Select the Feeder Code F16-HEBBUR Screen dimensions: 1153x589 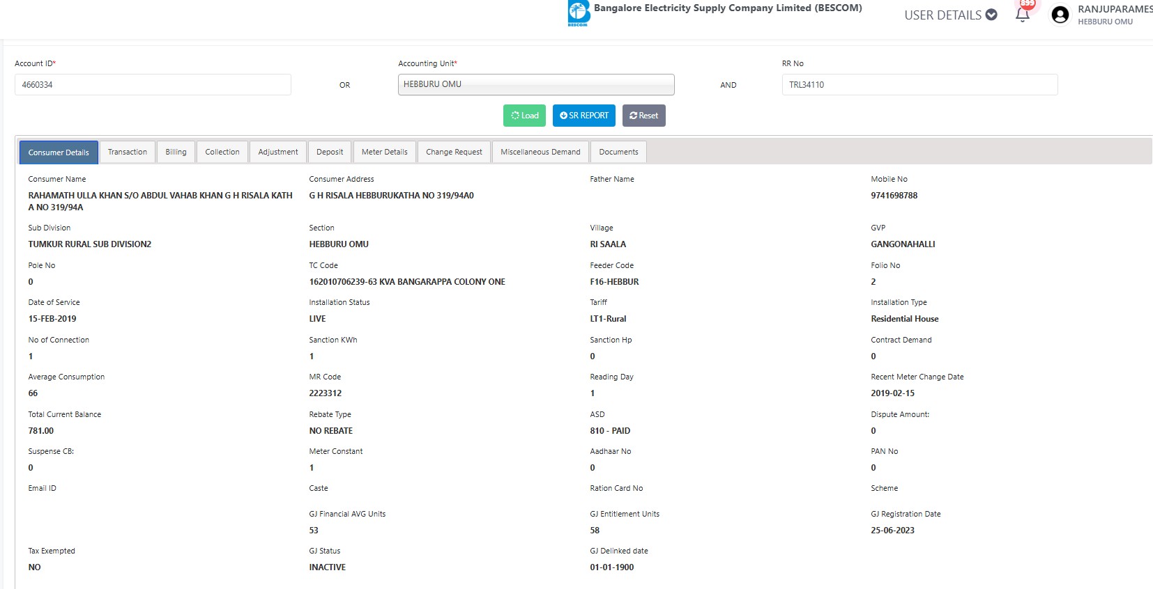pos(614,282)
